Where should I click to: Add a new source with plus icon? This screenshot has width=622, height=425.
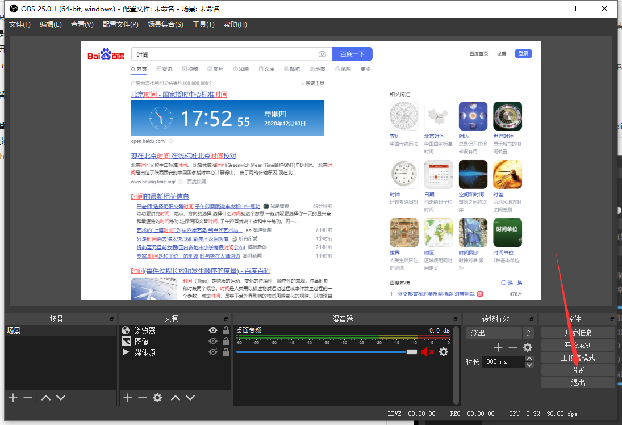click(128, 398)
